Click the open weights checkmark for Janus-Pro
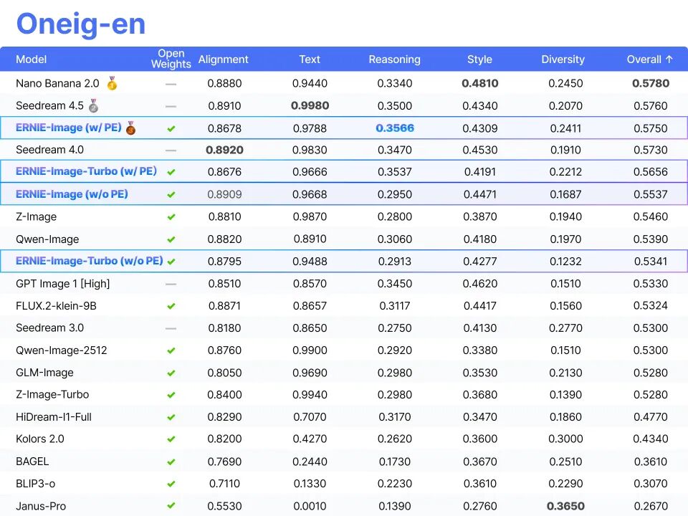Image resolution: width=688 pixels, height=516 pixels. (171, 506)
